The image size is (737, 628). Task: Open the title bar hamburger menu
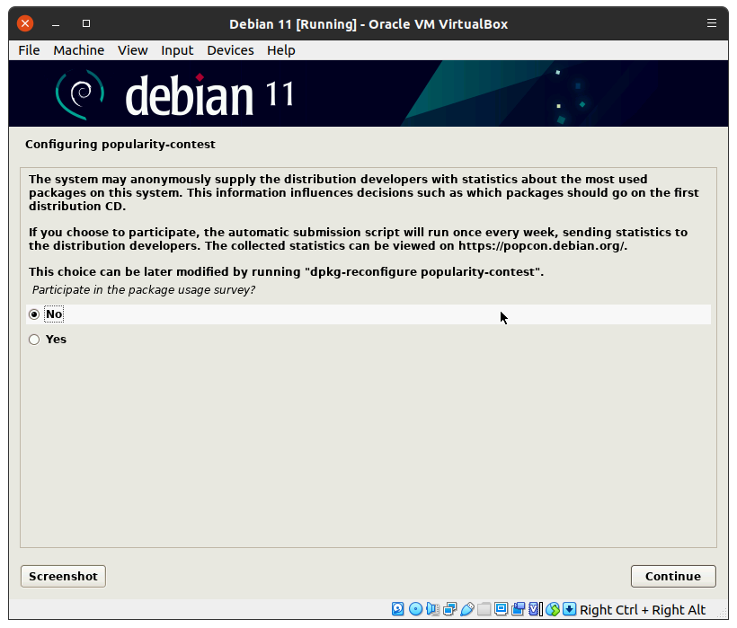(x=712, y=23)
